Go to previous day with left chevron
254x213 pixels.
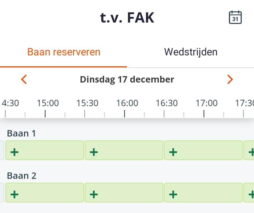coord(24,79)
